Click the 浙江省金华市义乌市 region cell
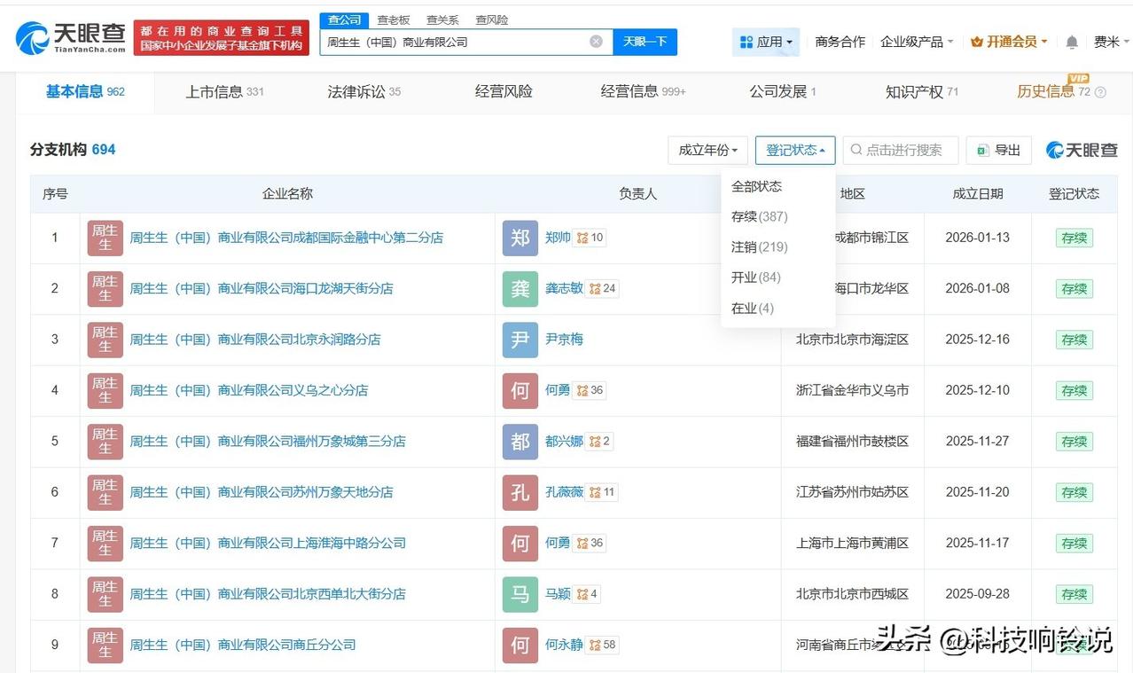Screen dimensions: 1133x673 tap(852, 390)
